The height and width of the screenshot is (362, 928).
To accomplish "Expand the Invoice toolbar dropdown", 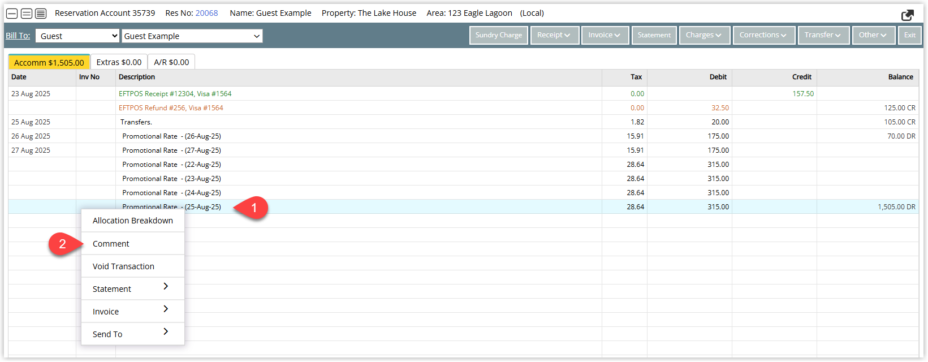I will (605, 35).
